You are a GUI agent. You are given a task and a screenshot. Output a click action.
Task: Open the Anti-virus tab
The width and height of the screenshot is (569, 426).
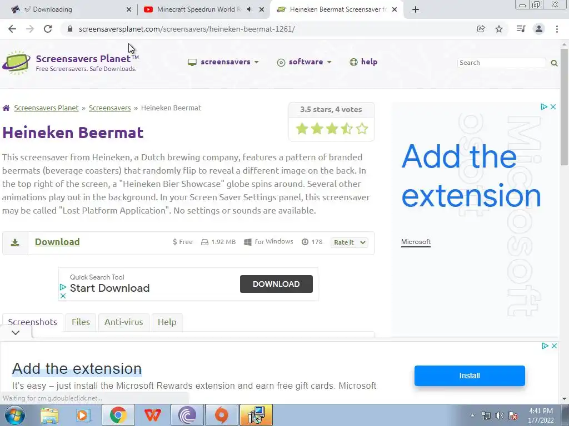click(124, 322)
